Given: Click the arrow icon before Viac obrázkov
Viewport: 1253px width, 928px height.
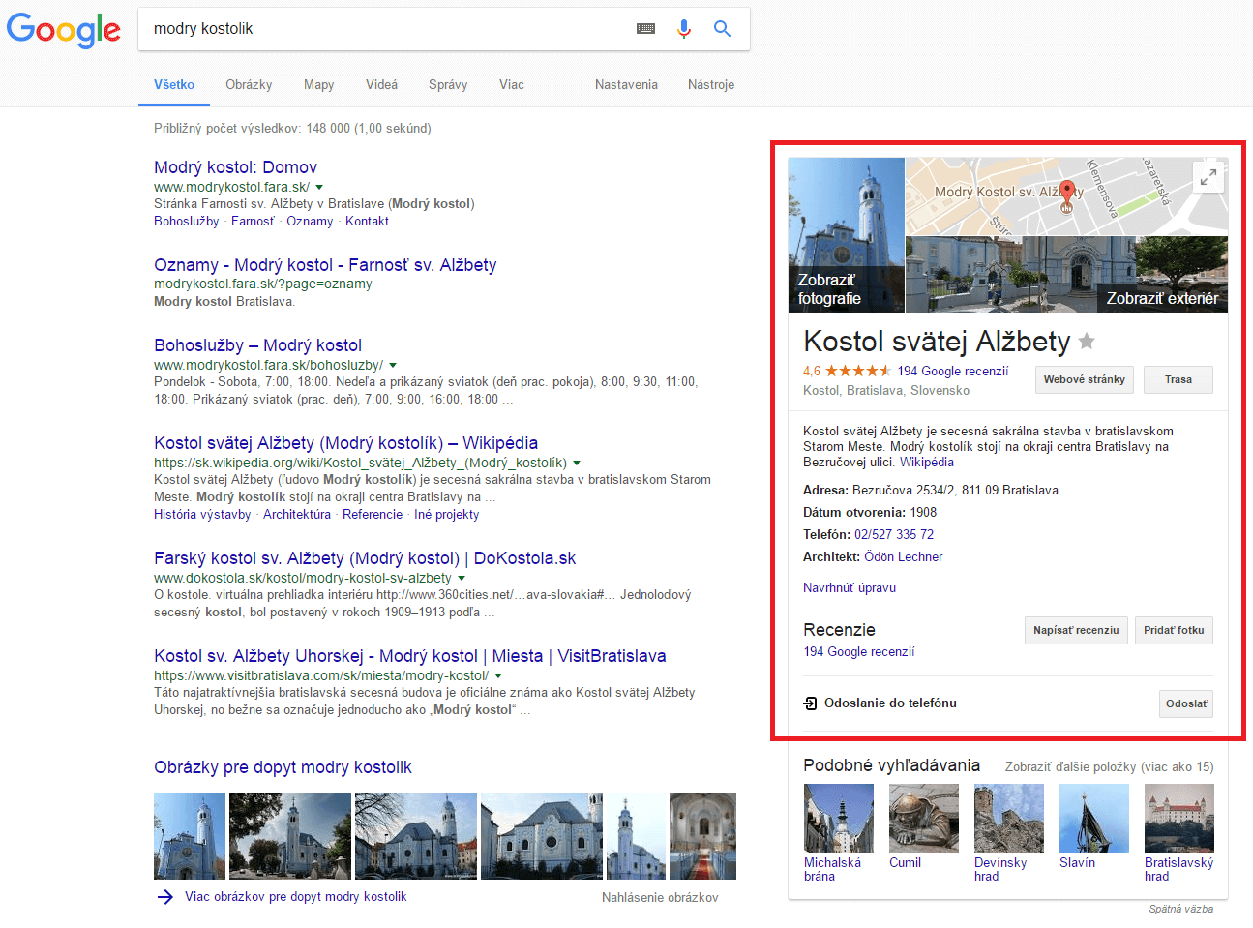Looking at the screenshot, I should pyautogui.click(x=165, y=897).
